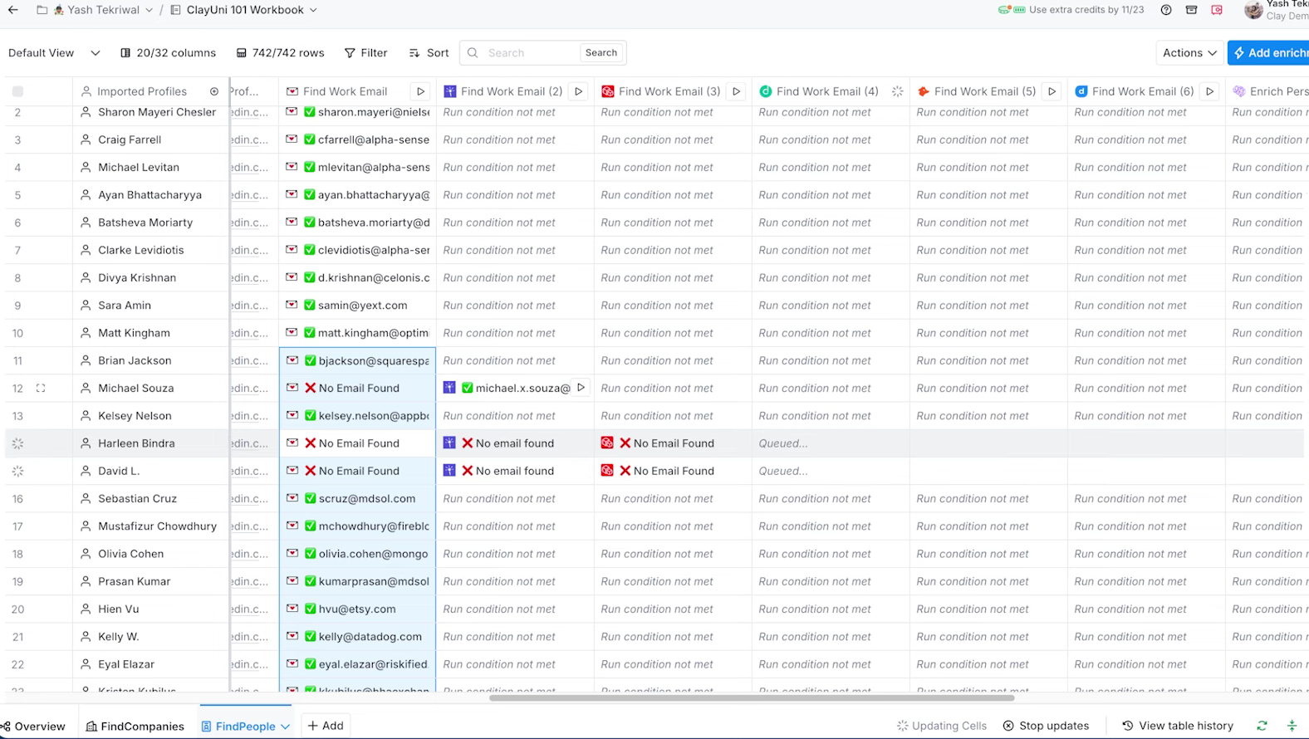Open the archive box icon in header
1309x739 pixels.
click(1191, 10)
